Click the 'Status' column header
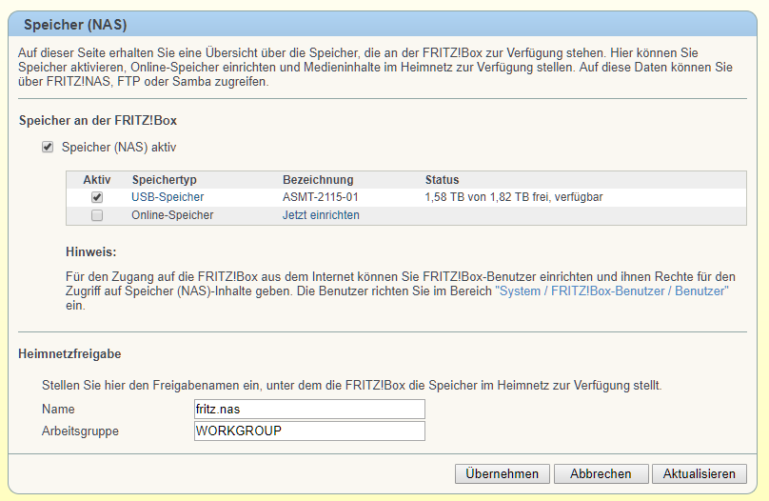Image resolution: width=769 pixels, height=501 pixels. (x=442, y=179)
